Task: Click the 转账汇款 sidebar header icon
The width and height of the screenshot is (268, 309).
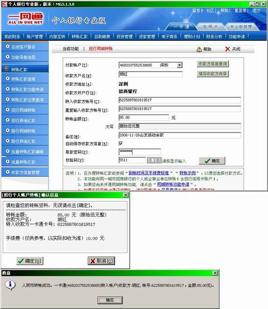Action: pos(7,68)
